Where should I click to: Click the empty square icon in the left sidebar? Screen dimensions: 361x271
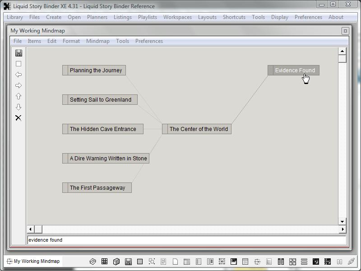click(19, 64)
